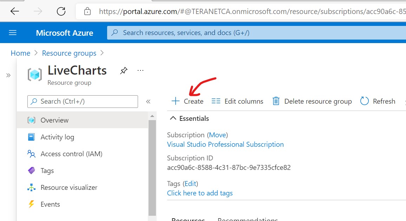Click the Activity log book icon
Image resolution: width=406 pixels, height=221 pixels.
tap(31, 137)
